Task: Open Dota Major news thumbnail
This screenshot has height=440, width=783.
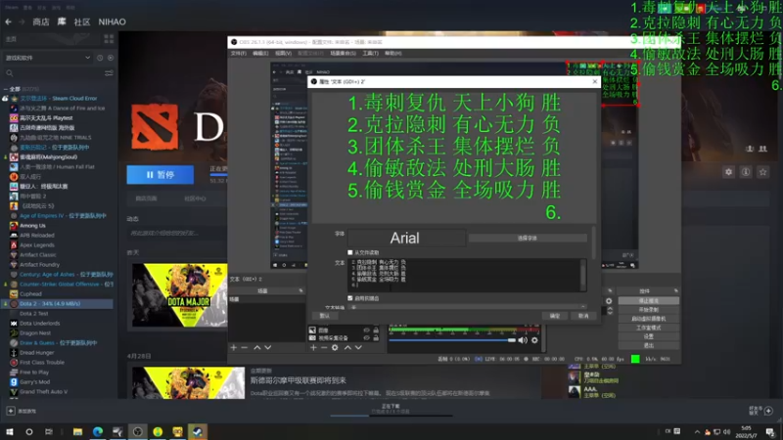Action: (180, 295)
